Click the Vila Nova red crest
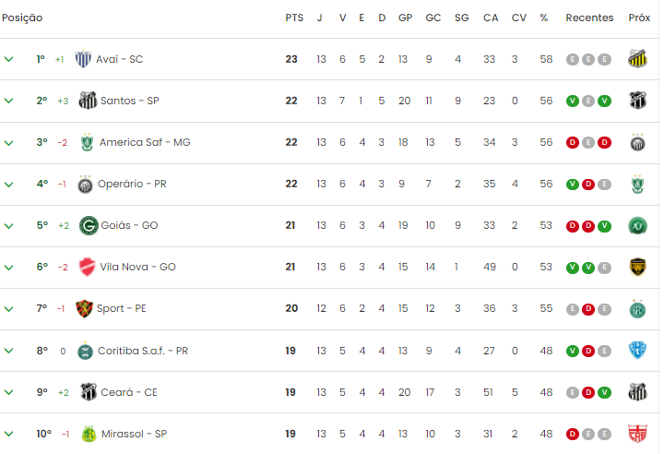Image resolution: width=664 pixels, height=454 pixels. tap(88, 267)
